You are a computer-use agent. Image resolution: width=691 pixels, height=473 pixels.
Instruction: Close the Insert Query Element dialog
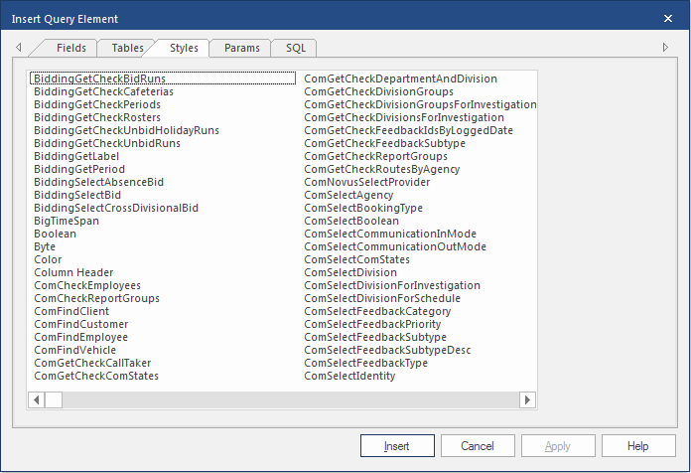[x=667, y=18]
